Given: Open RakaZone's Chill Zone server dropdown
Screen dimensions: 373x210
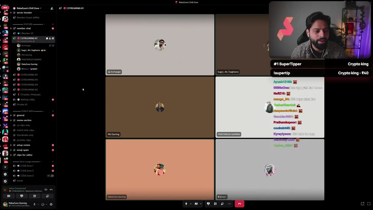Looking at the screenshot, I should pos(29,8).
